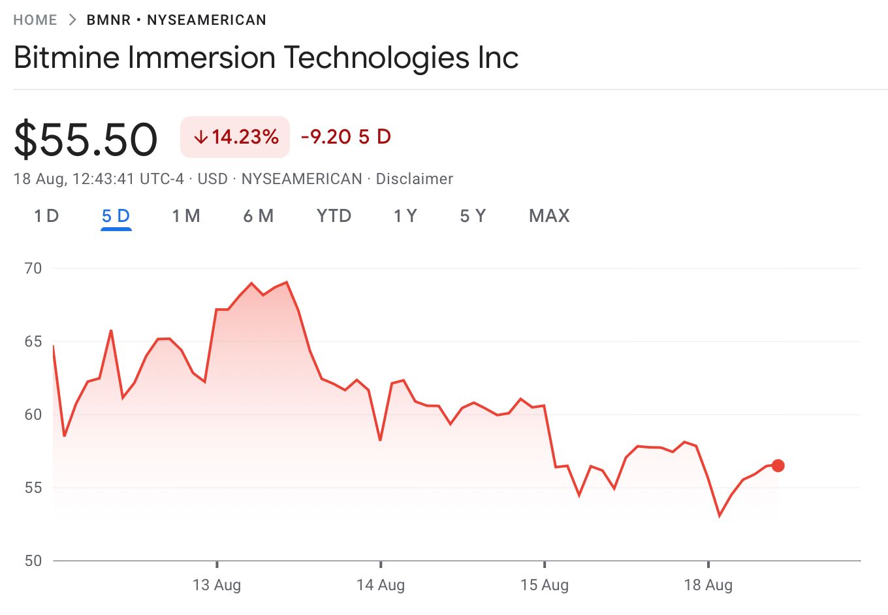888x615 pixels.
Task: Click the 15 Aug date axis label
Action: click(x=545, y=585)
